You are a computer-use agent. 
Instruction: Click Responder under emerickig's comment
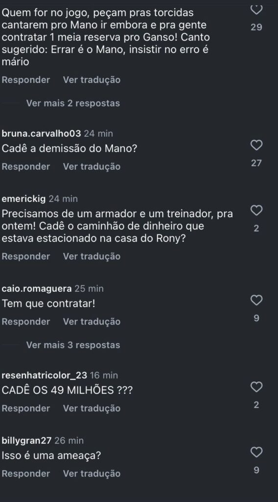coord(26,256)
